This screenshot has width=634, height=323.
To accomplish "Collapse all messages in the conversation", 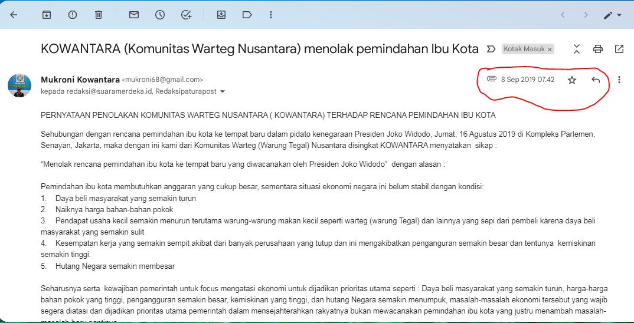I will click(577, 50).
